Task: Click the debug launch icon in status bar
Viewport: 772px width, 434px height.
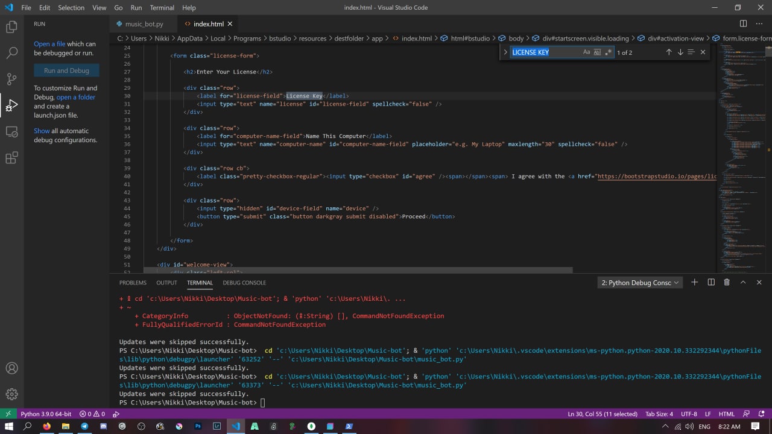Action: click(116, 414)
